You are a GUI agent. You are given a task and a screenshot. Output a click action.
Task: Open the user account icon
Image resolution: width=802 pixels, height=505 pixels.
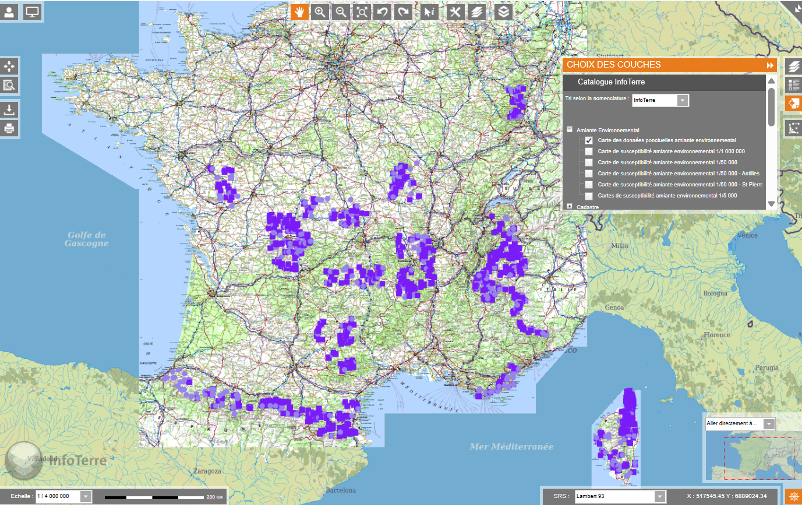coord(9,12)
